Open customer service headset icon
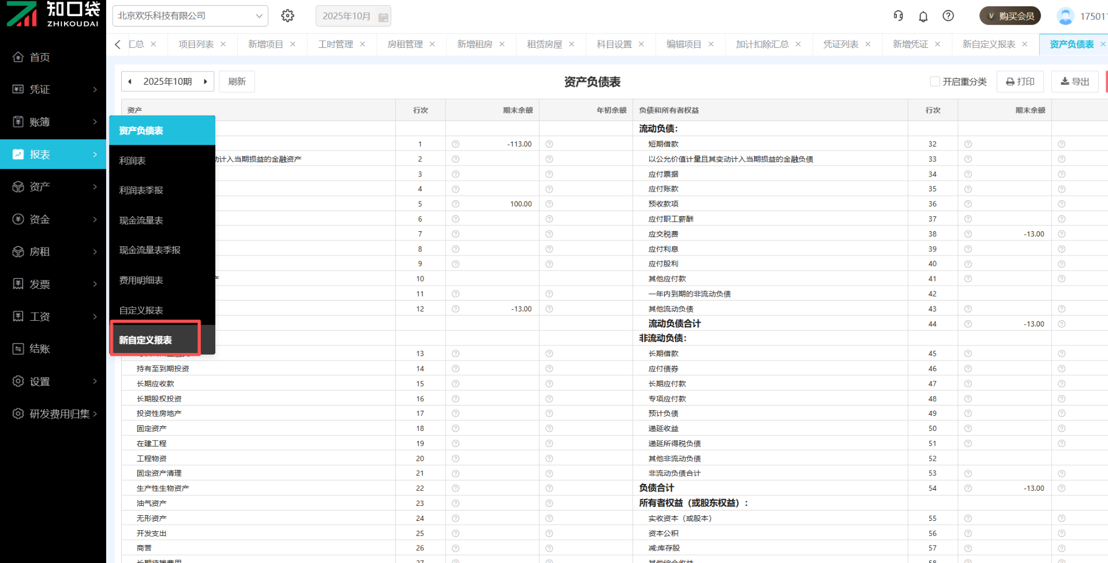The height and width of the screenshot is (563, 1108). 898,16
